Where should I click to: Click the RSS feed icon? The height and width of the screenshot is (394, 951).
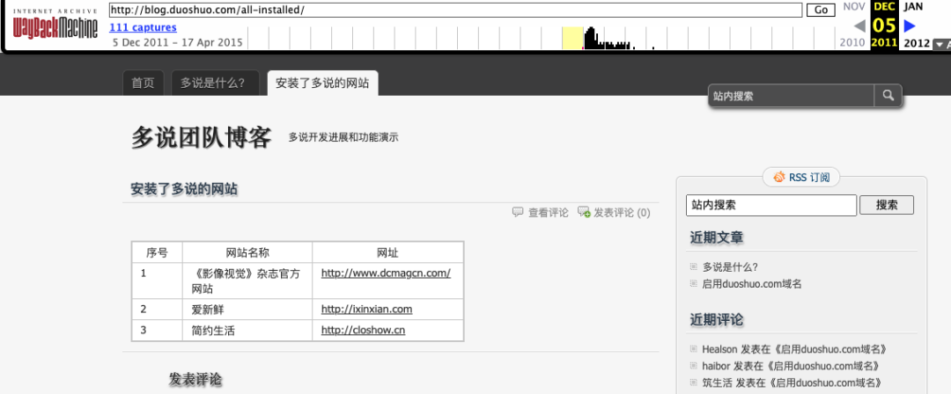pyautogui.click(x=778, y=177)
